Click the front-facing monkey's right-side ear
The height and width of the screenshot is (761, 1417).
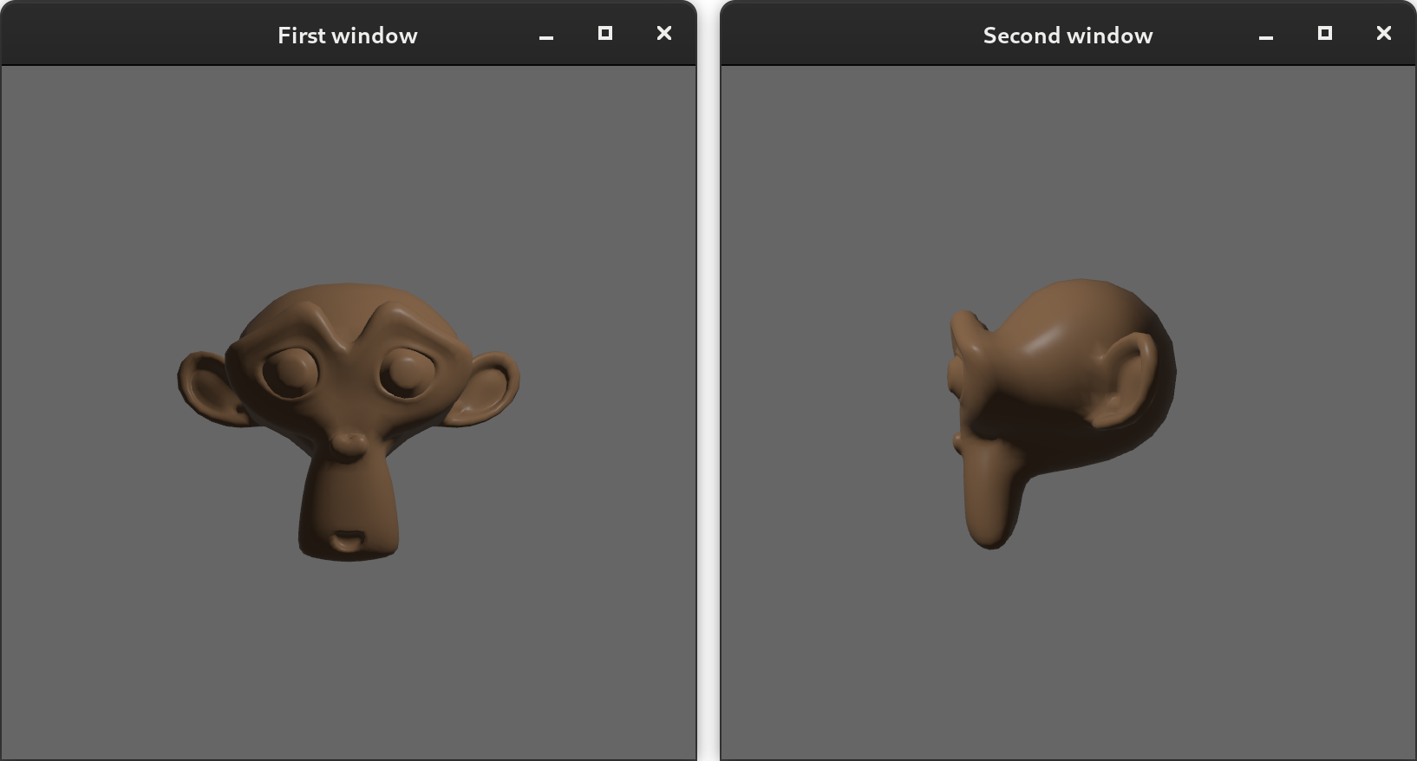click(487, 390)
